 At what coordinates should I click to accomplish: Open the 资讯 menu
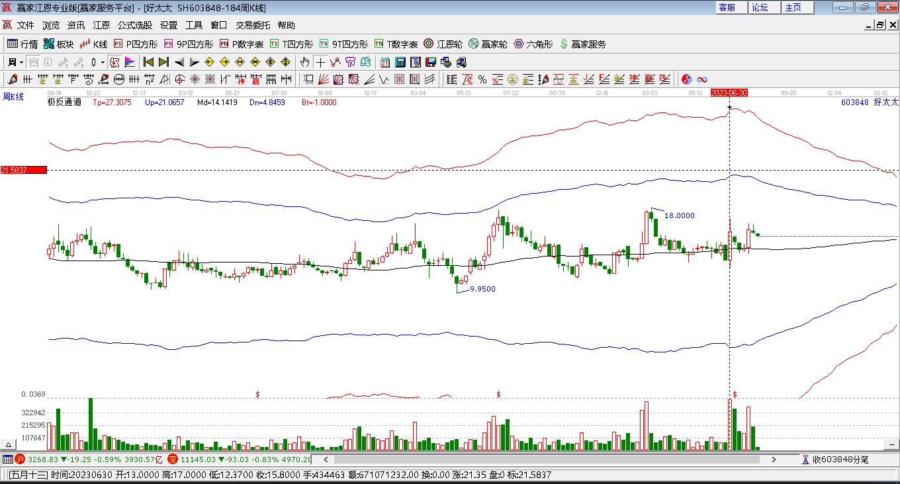tap(76, 25)
